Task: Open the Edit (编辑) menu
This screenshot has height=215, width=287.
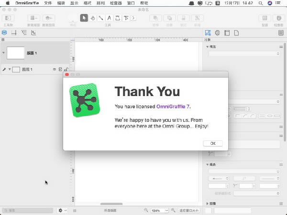Action: tap(61, 3)
